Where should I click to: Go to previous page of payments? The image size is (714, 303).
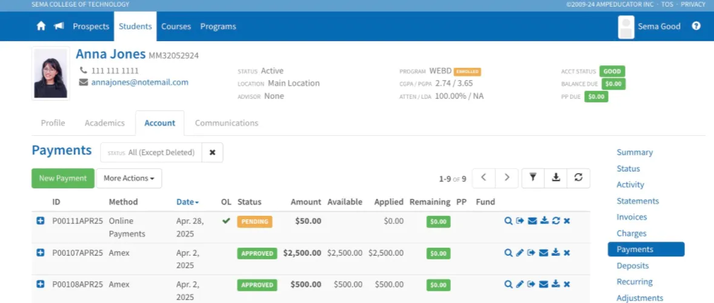click(484, 178)
